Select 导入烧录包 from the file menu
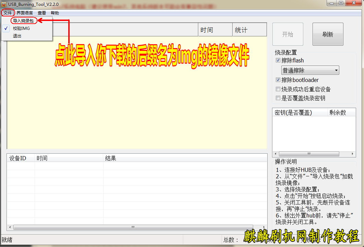 [x=23, y=21]
